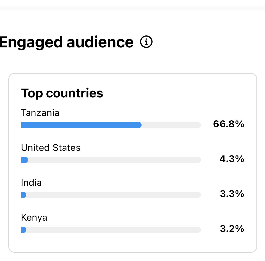This screenshot has height=261, width=265.
Task: Open the Engaged audience info icon
Action: click(146, 42)
